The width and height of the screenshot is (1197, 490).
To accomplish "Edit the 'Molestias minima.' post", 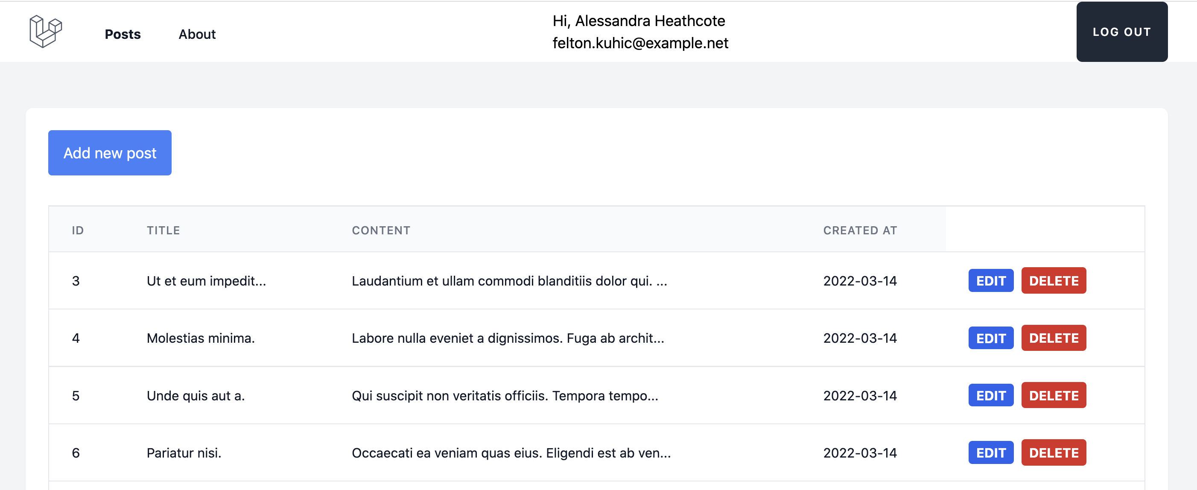I will 991,338.
